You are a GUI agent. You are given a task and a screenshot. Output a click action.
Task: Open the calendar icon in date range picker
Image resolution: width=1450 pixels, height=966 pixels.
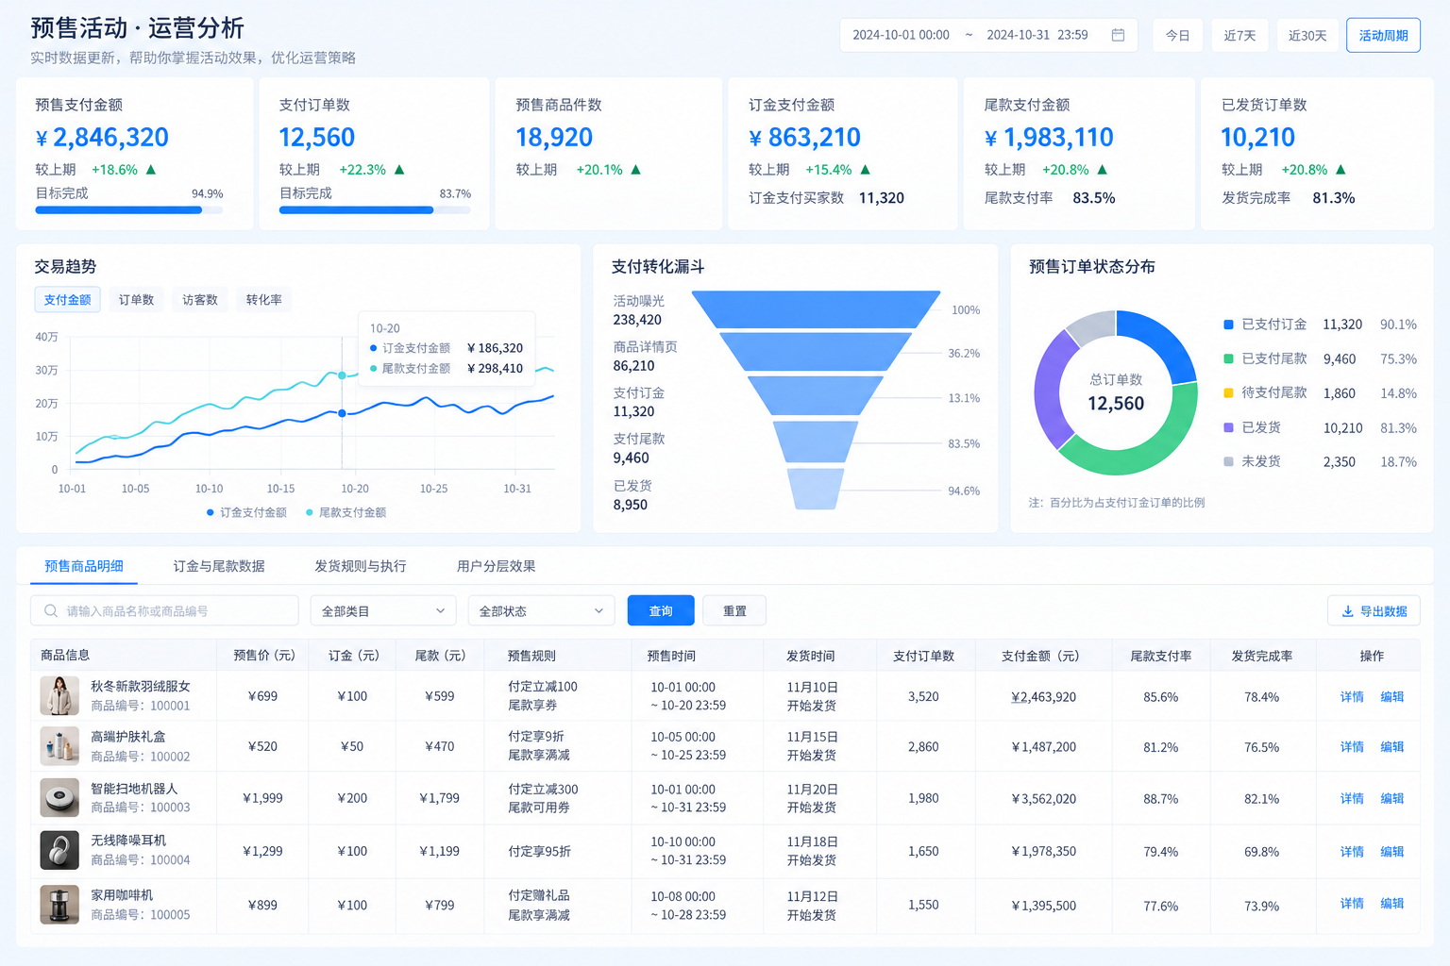pyautogui.click(x=1118, y=35)
